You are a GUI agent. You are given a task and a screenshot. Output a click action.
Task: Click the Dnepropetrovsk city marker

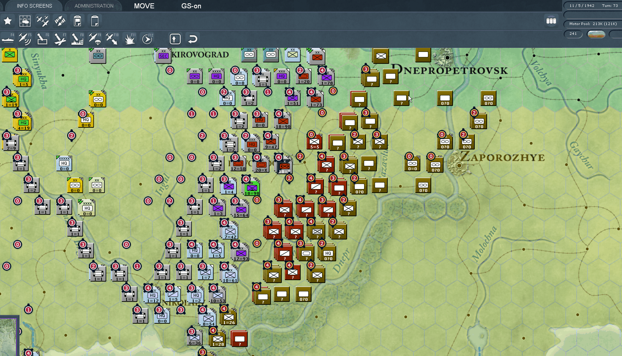coord(448,57)
